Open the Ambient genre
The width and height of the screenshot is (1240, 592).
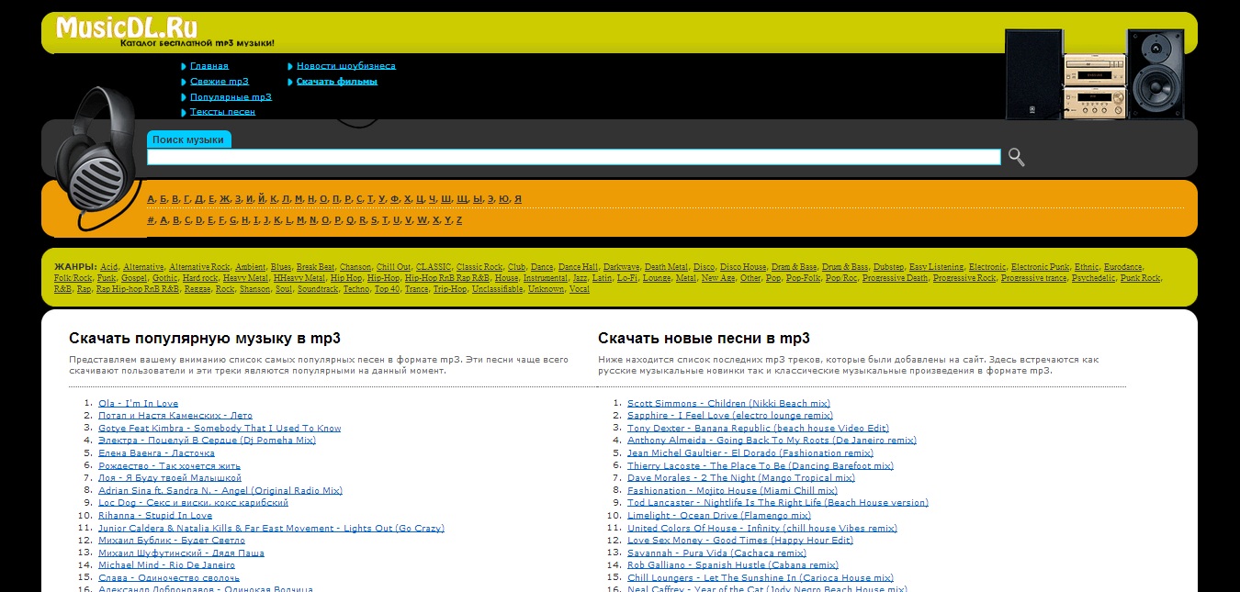click(x=250, y=266)
